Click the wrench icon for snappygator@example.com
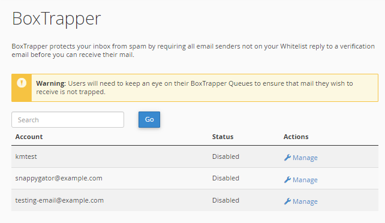The height and width of the screenshot is (223, 385). (x=287, y=180)
